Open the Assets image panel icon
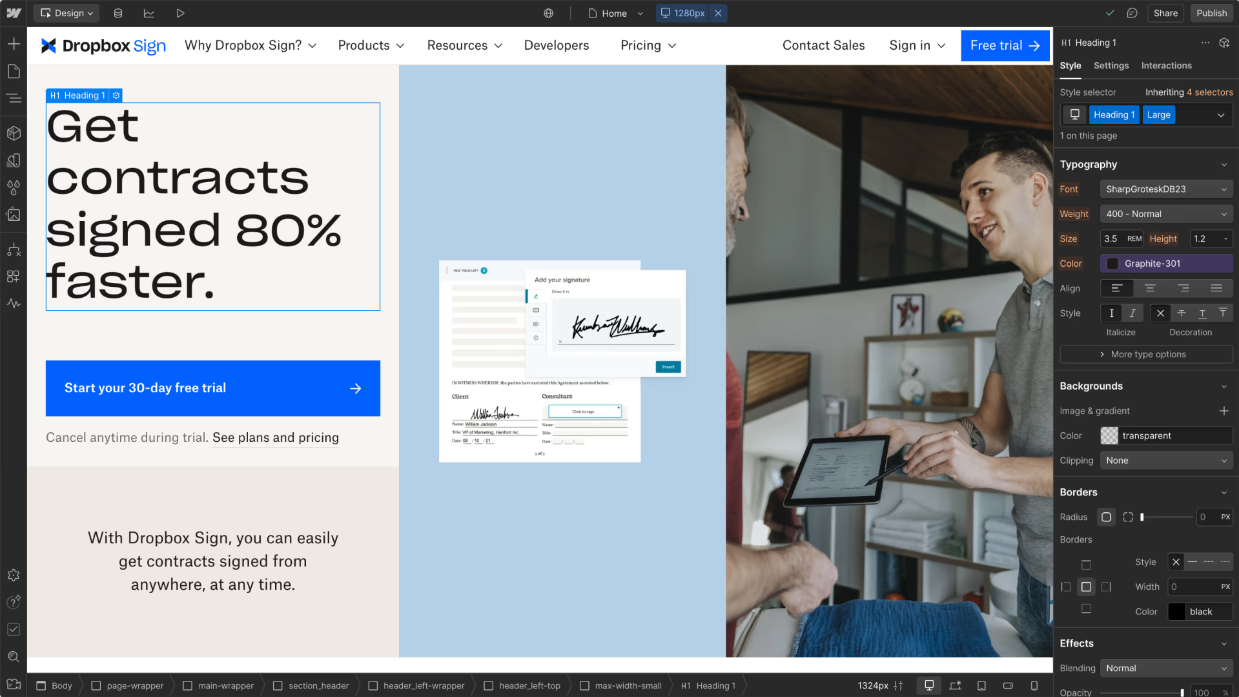 pyautogui.click(x=14, y=214)
